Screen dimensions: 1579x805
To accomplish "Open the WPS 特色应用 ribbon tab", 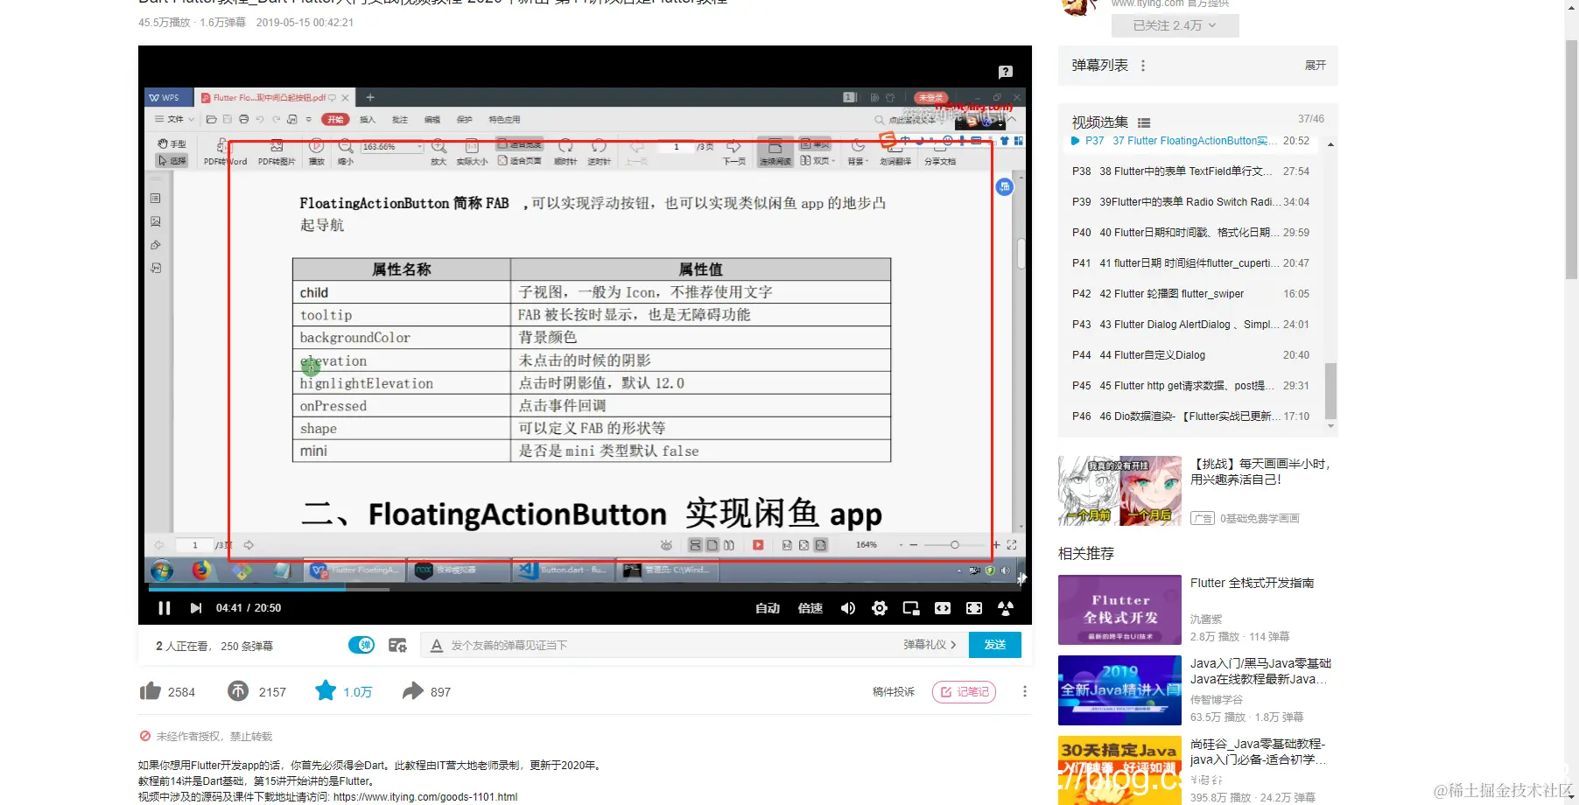I will coord(504,119).
